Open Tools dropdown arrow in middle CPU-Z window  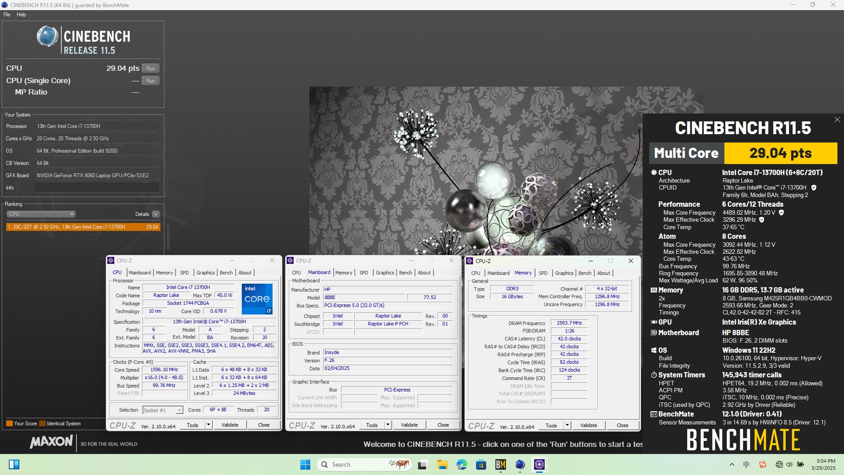point(388,425)
